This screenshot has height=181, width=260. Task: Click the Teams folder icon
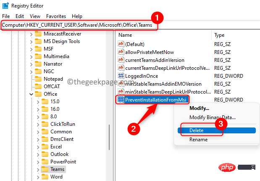(45, 169)
